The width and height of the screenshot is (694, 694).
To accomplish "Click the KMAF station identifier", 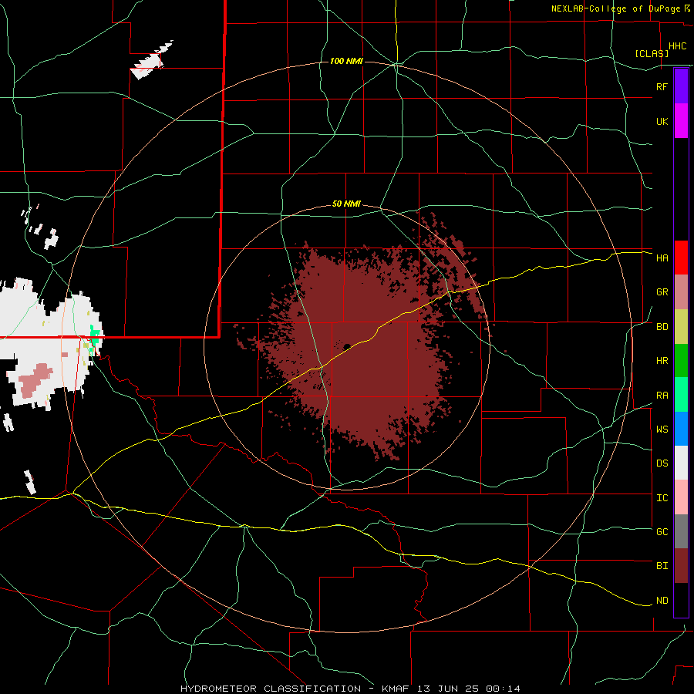I will [x=396, y=689].
